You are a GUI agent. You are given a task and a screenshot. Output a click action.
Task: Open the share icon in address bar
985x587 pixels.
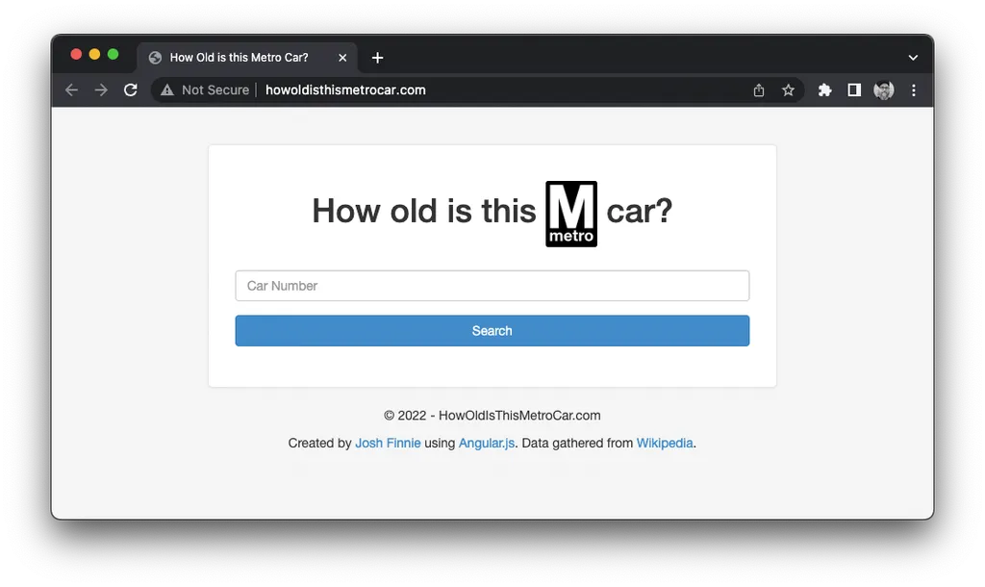pos(759,89)
